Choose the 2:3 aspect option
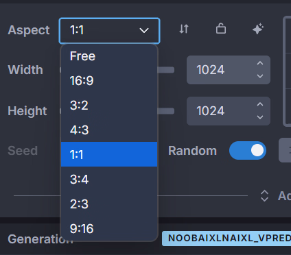 pyautogui.click(x=109, y=204)
